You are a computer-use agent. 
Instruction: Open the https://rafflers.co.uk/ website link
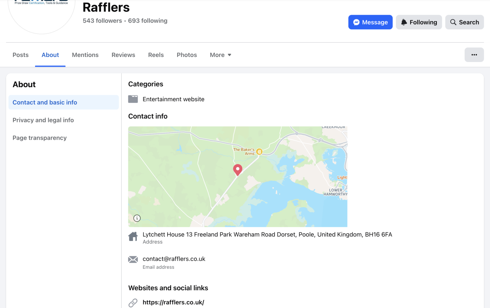[x=173, y=302]
